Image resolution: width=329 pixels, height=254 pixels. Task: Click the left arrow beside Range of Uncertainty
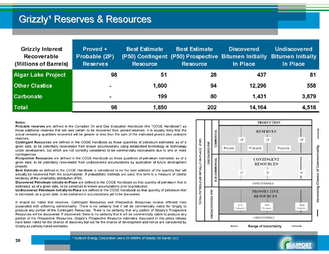(235, 226)
